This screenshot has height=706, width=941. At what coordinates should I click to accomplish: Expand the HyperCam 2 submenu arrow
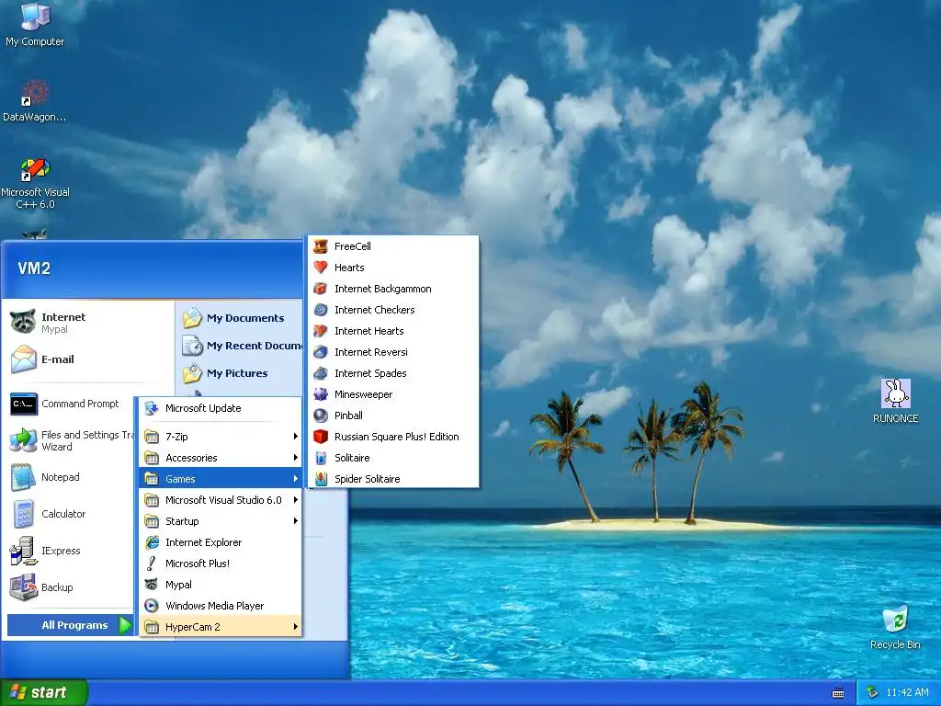tap(295, 626)
